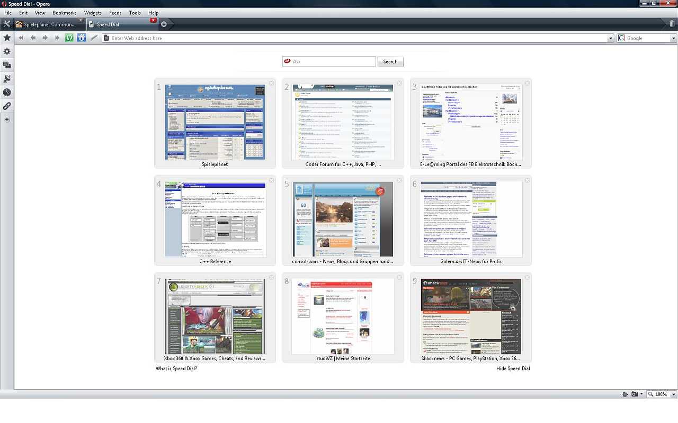Expand the address bar history dropdown
This screenshot has width=678, height=423.
click(611, 38)
